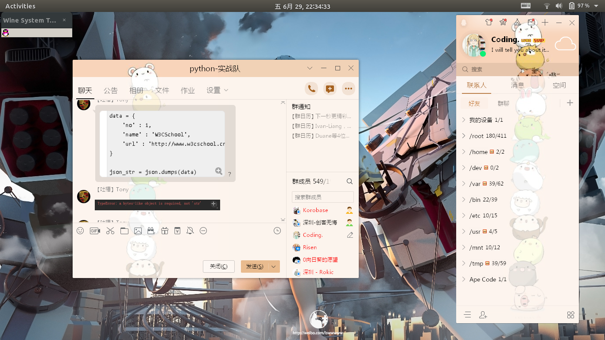Click the 搜索群成员 member search box
This screenshot has height=340, width=605.
click(323, 197)
